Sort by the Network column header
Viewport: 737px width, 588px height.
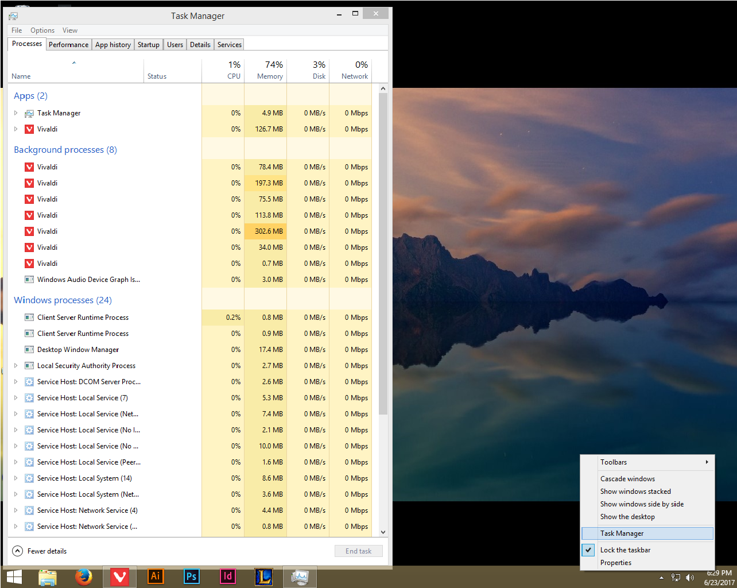[350, 71]
